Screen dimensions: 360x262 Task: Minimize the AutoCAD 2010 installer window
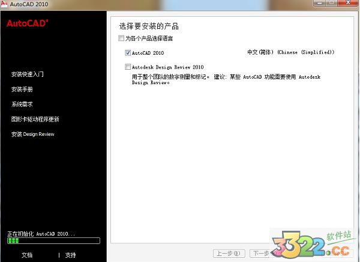(x=320, y=3)
